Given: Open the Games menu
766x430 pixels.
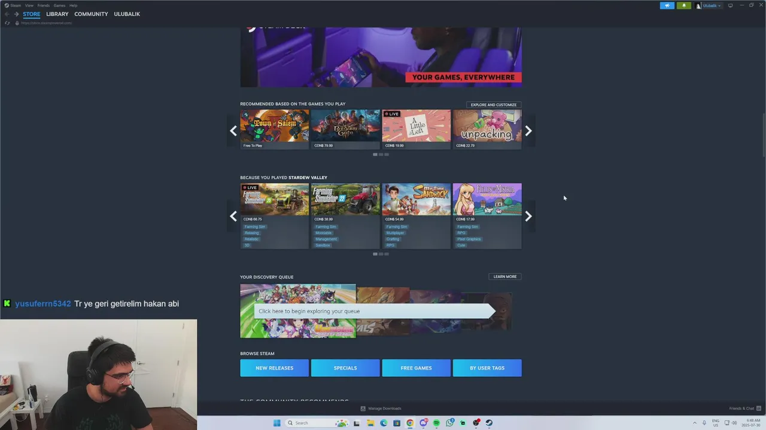Looking at the screenshot, I should (x=59, y=5).
